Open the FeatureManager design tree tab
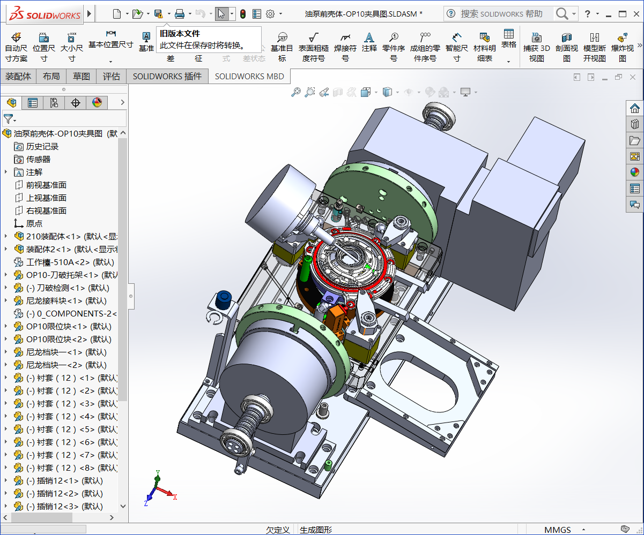 11,103
